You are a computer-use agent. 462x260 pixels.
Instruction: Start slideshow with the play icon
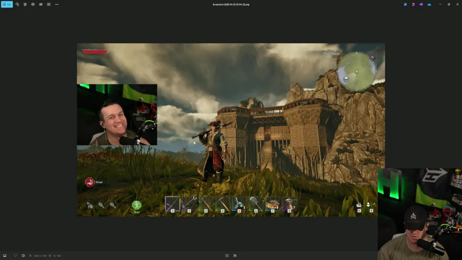click(x=49, y=4)
